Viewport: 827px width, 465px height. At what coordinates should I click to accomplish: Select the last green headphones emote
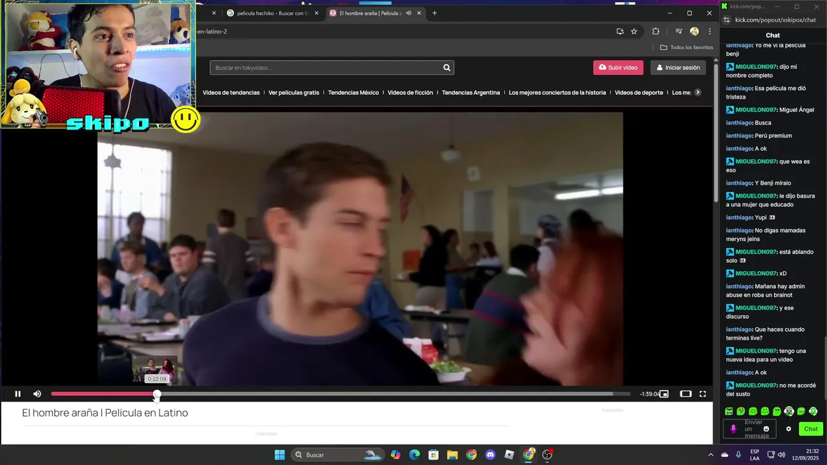click(x=813, y=411)
